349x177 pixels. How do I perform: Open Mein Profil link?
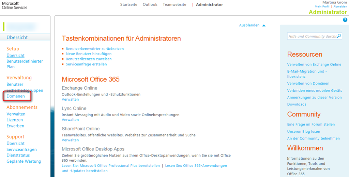tap(322, 6)
